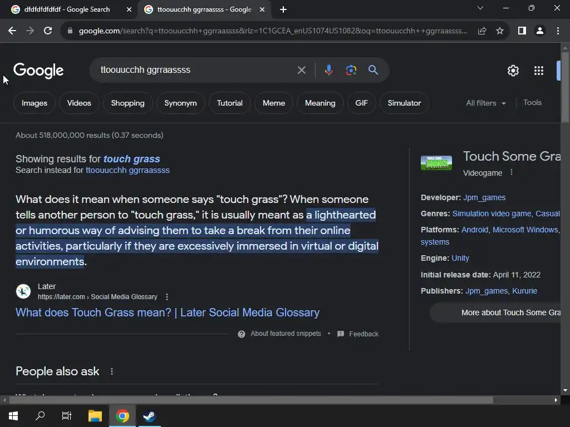Click the horizontal scrollbar thumb
The image size is (570, 427).
[x=251, y=400]
